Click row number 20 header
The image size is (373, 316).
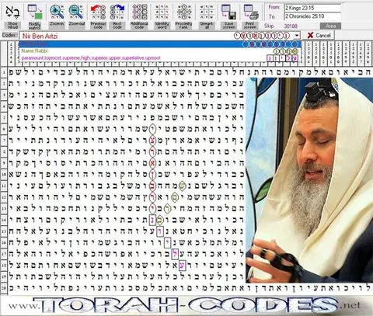coord(4,287)
